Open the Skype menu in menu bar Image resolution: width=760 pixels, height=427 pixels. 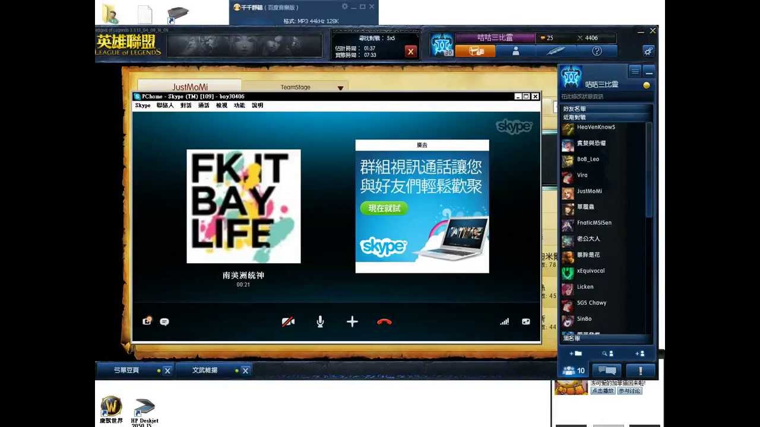click(142, 105)
